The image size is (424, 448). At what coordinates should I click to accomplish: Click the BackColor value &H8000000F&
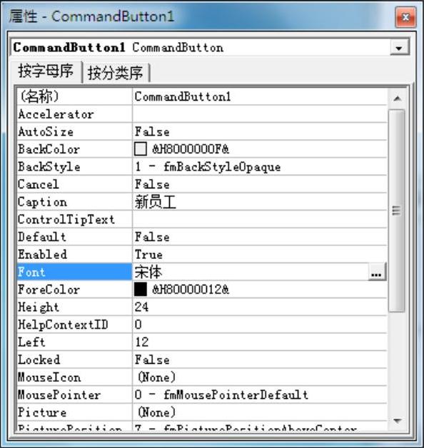191,149
